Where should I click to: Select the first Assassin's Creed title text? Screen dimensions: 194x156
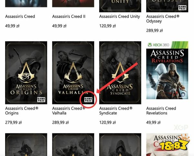pyautogui.click(x=20, y=16)
